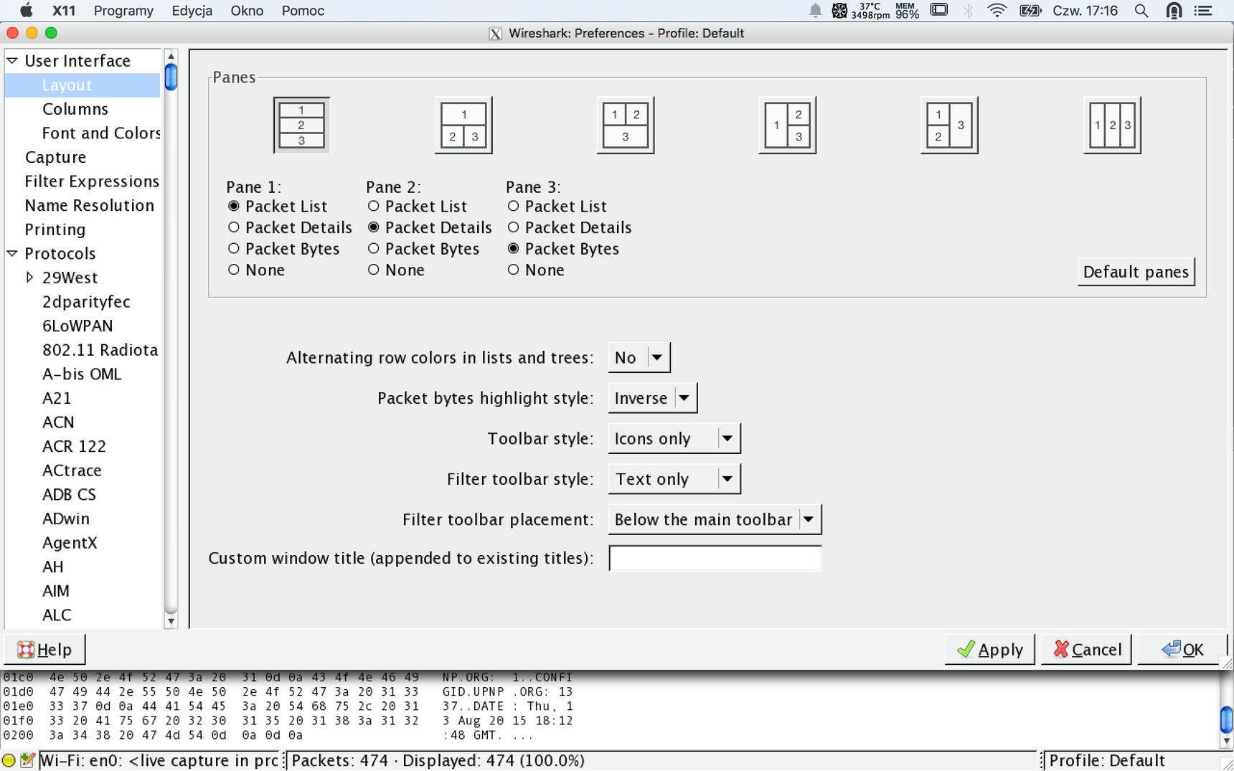Open the Okno menu

(247, 11)
